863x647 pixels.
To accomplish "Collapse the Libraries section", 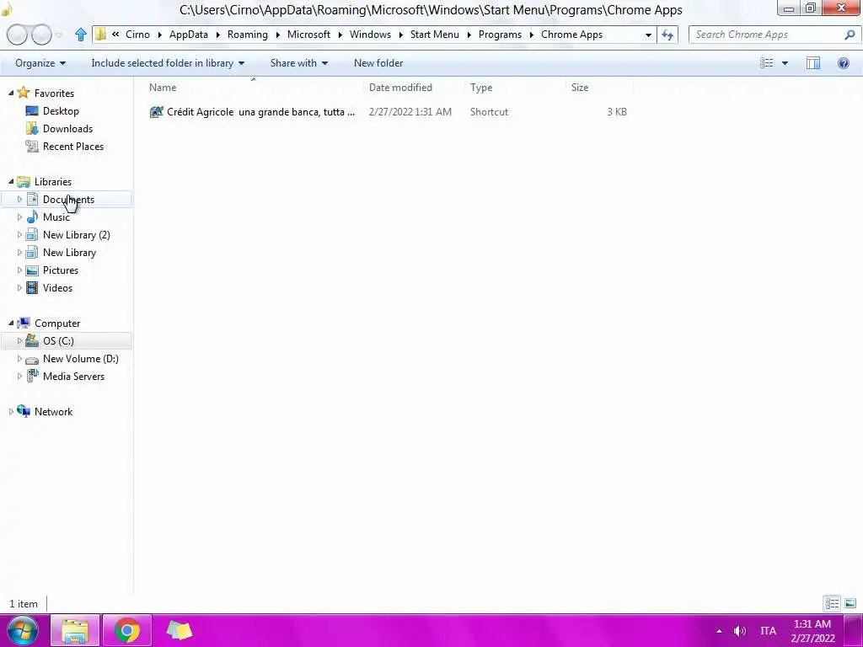I will coord(11,181).
